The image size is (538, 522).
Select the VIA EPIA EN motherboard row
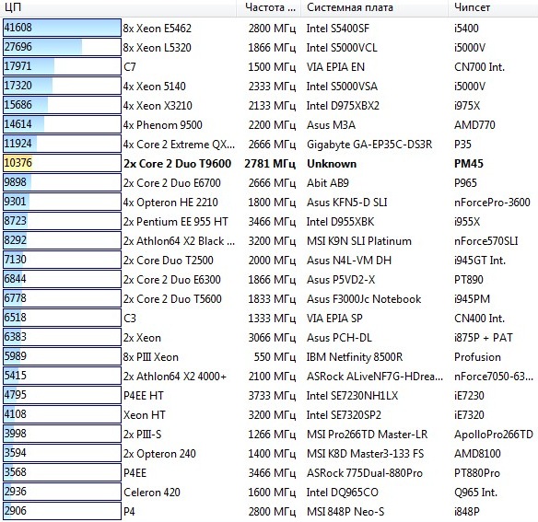[x=269, y=66]
